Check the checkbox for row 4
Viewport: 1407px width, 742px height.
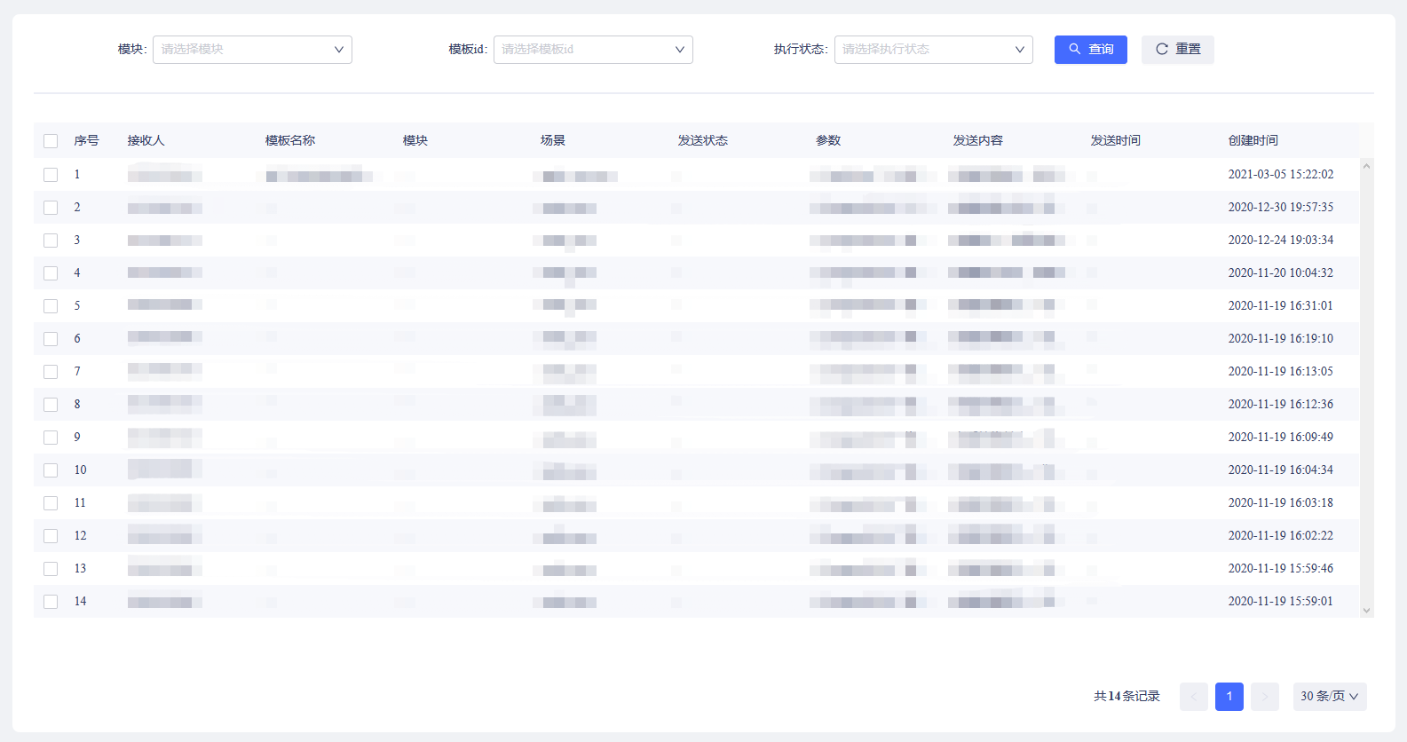51,273
